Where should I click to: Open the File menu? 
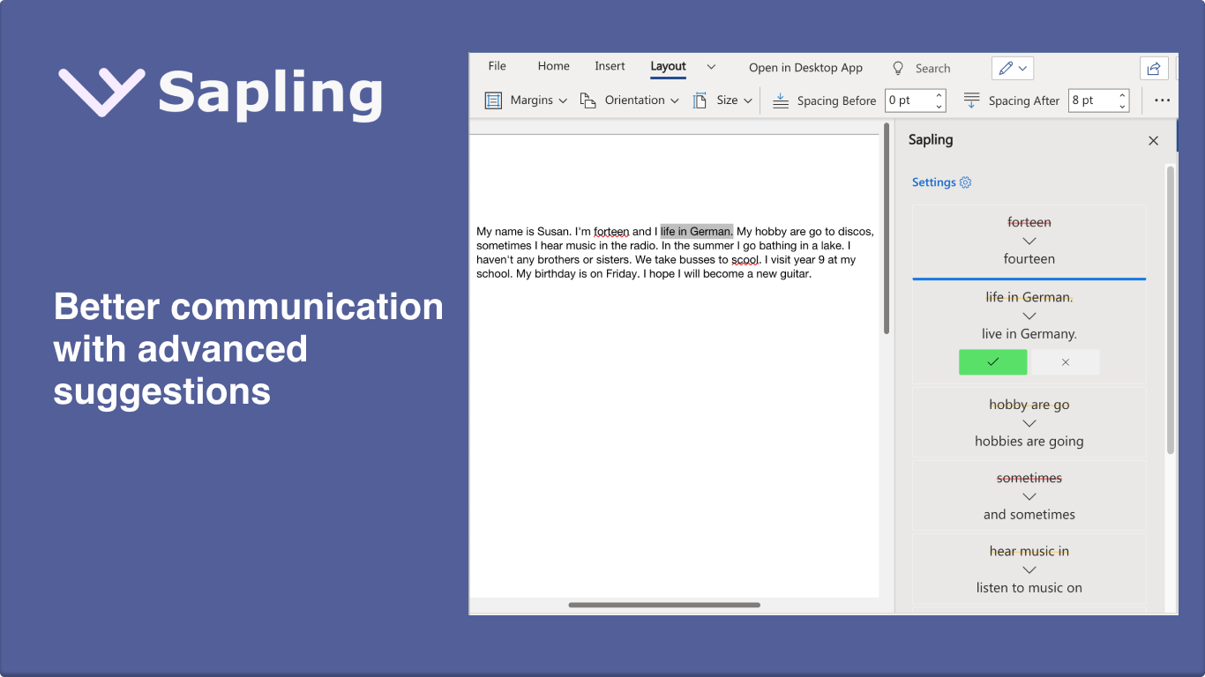tap(498, 66)
